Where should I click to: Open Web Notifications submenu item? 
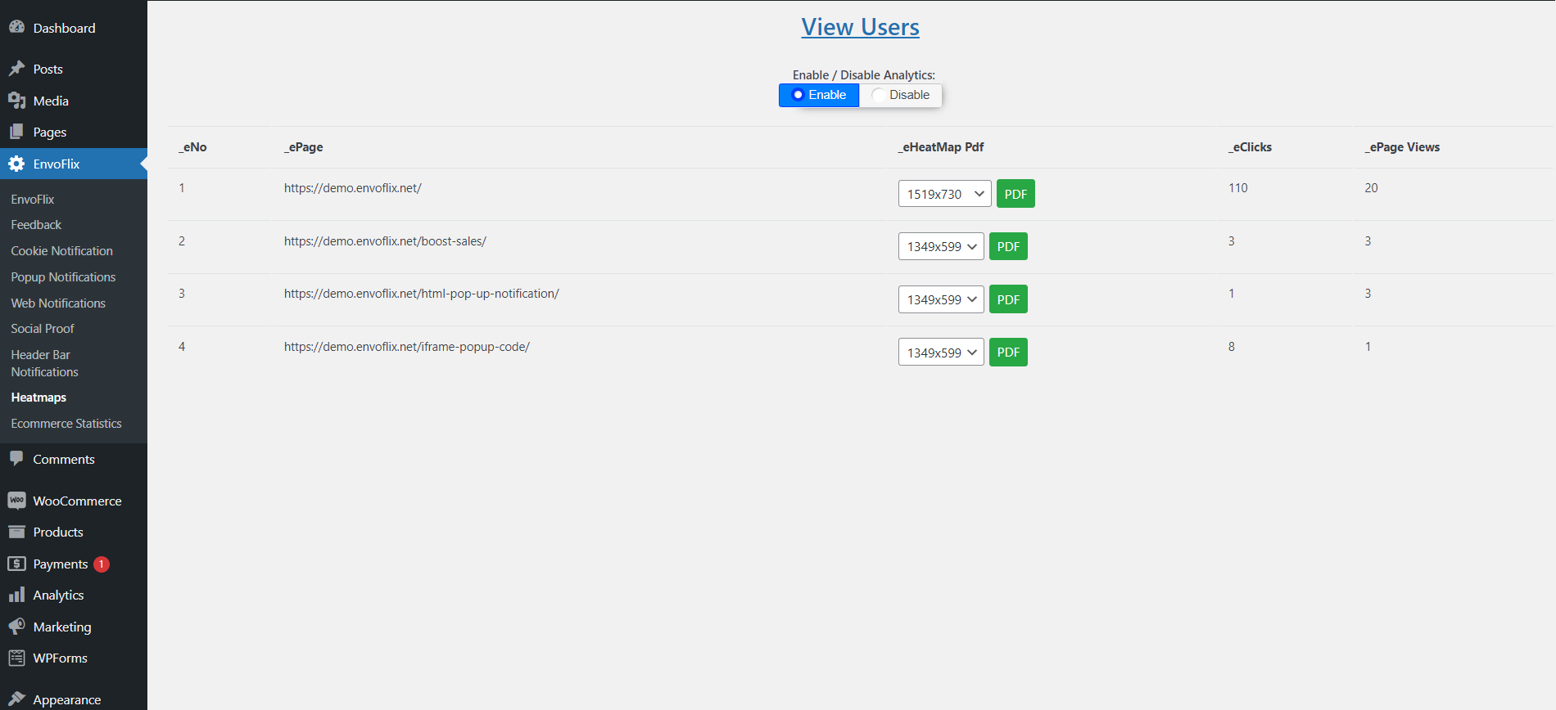point(58,303)
